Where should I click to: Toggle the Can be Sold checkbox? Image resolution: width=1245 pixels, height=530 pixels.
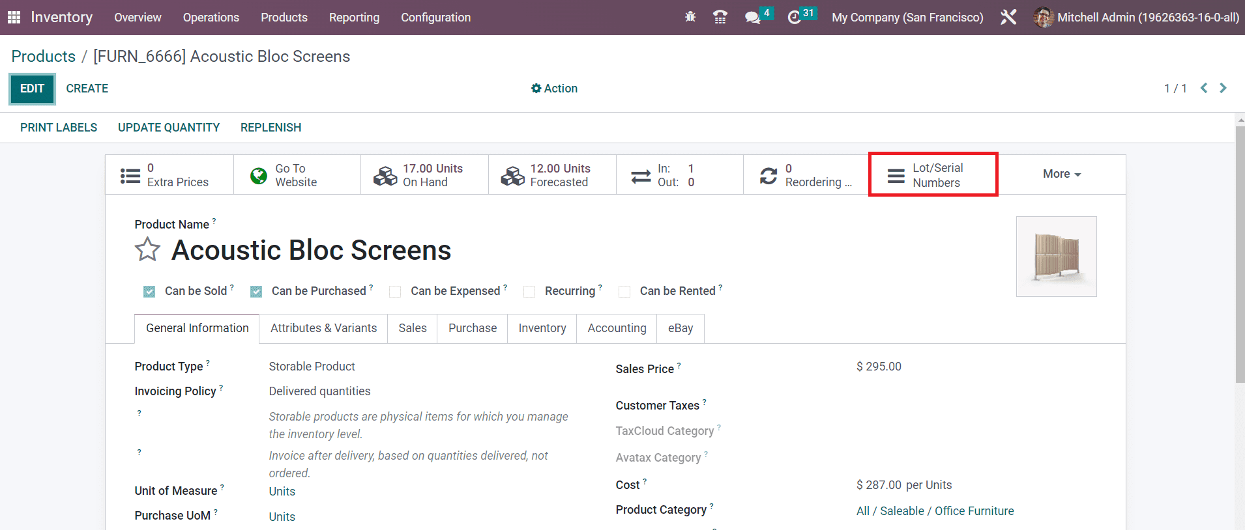tap(149, 292)
